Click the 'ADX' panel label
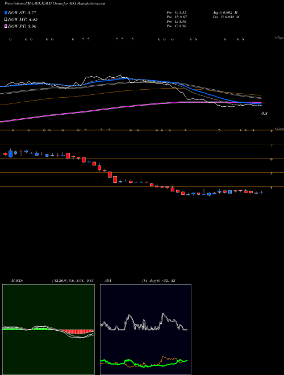Screen dimensions: 284x375 (x=108, y=281)
